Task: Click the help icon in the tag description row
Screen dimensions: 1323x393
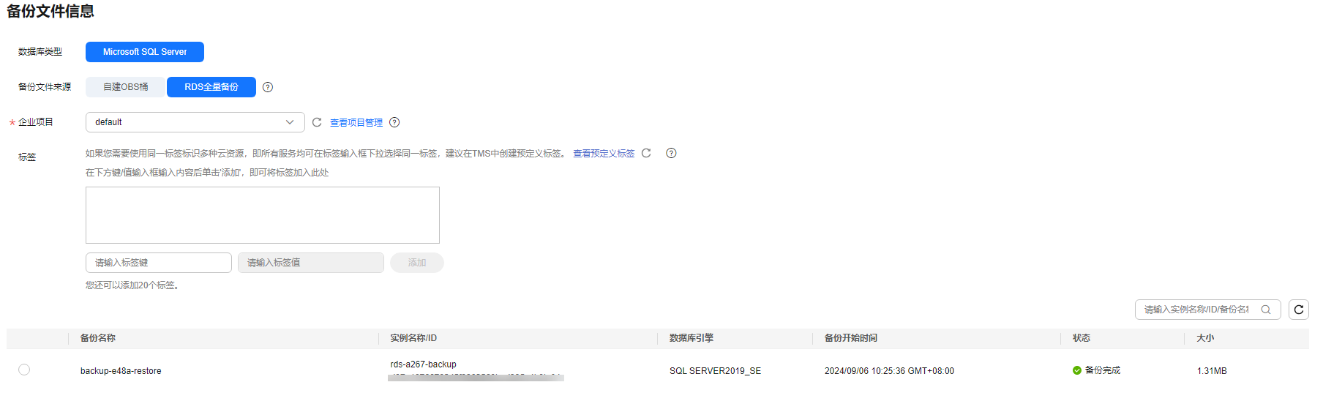Action: tap(671, 153)
